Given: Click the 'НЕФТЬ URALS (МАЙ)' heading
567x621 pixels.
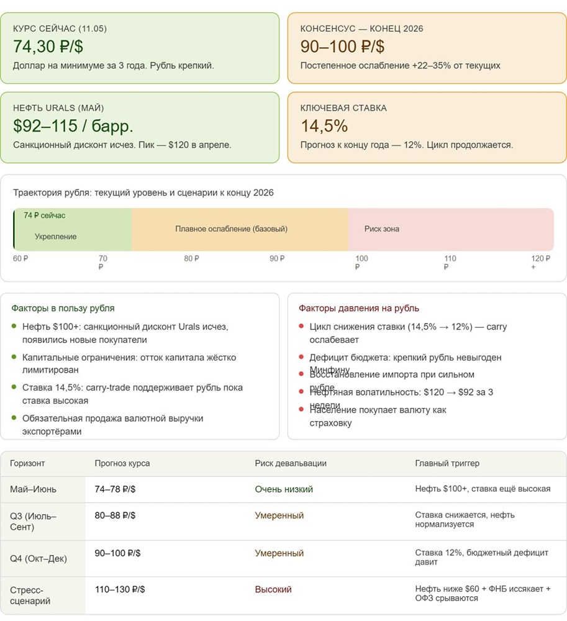Looking at the screenshot, I should [58, 107].
